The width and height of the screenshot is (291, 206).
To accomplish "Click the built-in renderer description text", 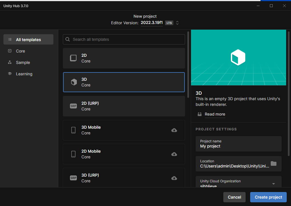I will pos(238,102).
